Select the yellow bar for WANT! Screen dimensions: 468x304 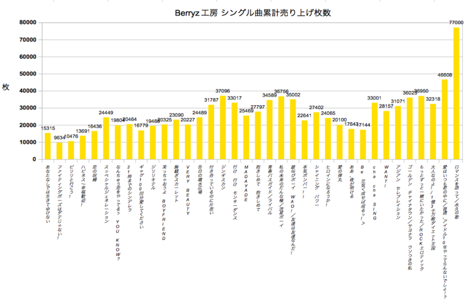[386, 135]
